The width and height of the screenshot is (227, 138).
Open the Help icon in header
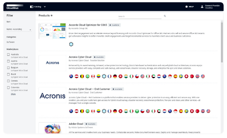pos(186,7)
